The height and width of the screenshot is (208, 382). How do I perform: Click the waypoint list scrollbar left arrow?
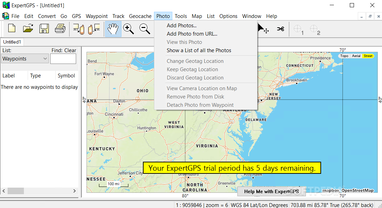(x=4, y=191)
